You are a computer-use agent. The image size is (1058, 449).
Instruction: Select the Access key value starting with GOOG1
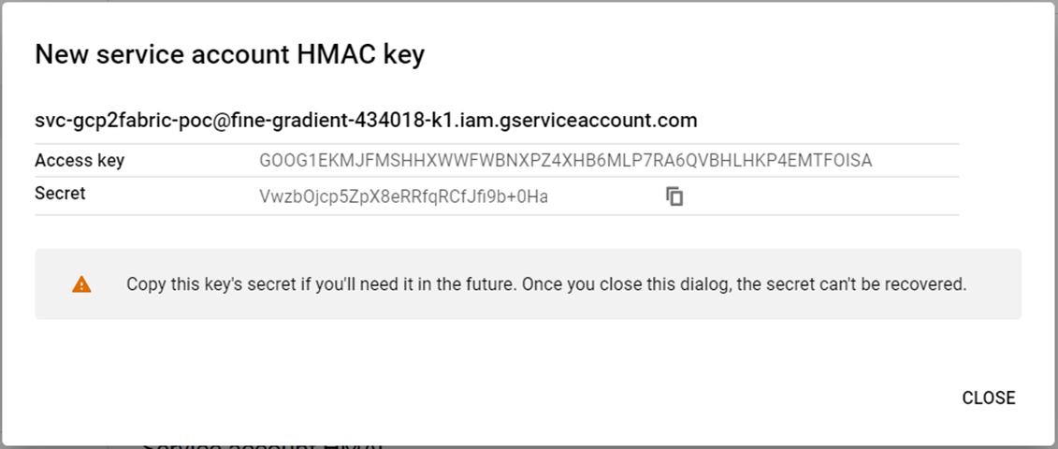point(565,161)
